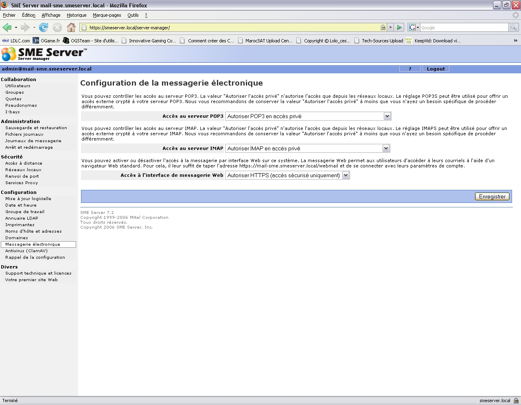The height and width of the screenshot is (405, 521).
Task: Click the status bar padlock icon
Action: [x=516, y=401]
